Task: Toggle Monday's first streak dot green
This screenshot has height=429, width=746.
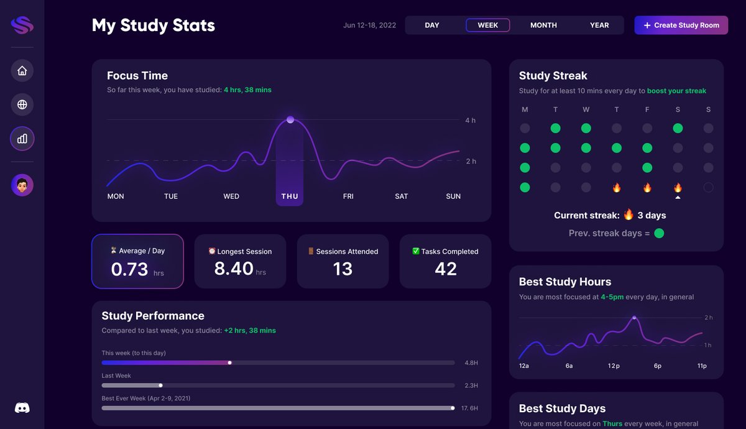Action: click(x=525, y=128)
